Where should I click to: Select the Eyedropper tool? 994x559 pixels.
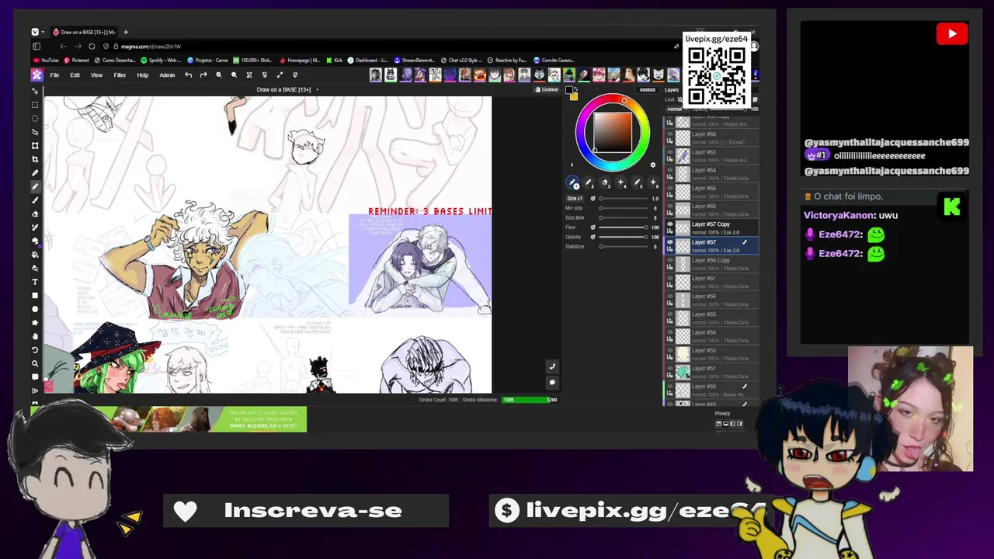pos(35,172)
